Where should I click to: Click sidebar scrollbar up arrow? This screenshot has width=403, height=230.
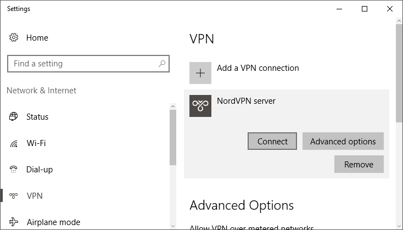(x=173, y=106)
